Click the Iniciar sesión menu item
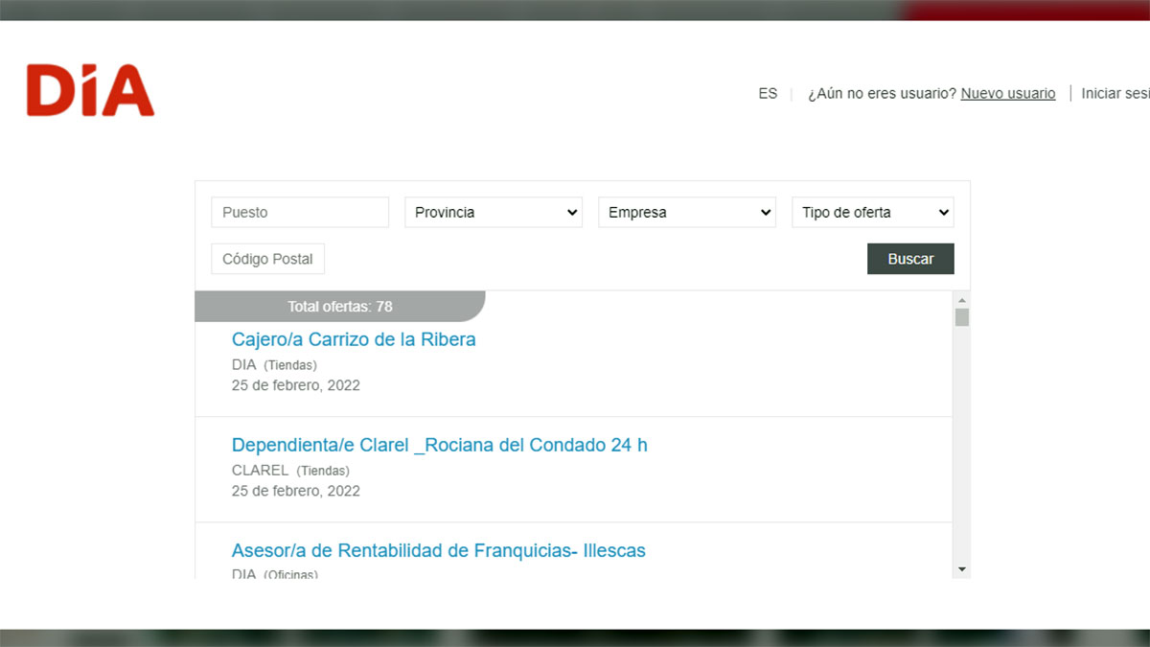1150x647 pixels. click(x=1115, y=93)
